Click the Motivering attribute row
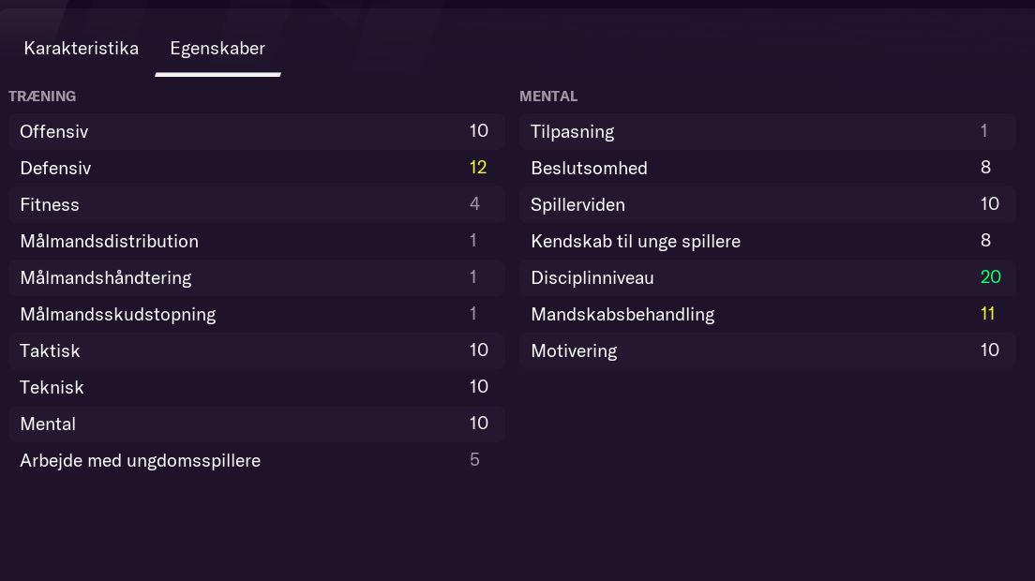 pos(767,351)
